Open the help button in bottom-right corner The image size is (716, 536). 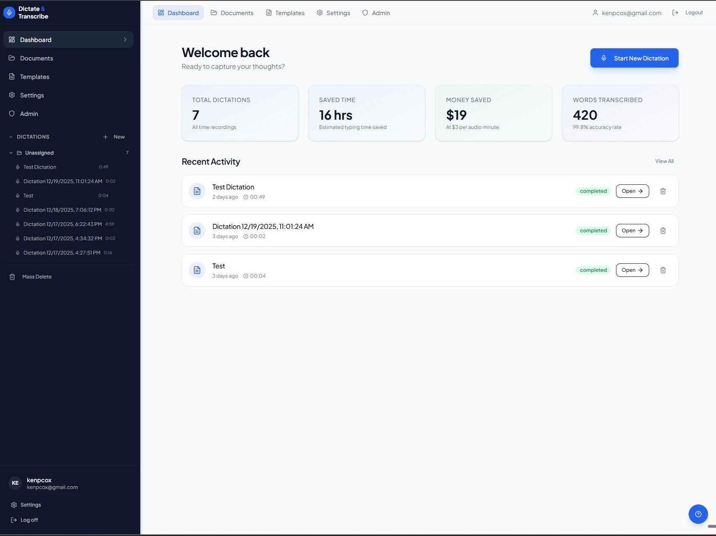[x=698, y=514]
